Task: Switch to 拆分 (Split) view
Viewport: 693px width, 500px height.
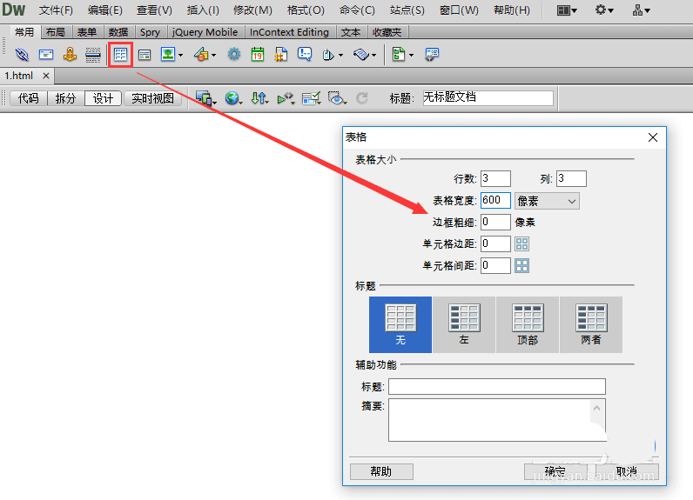Action: (x=65, y=98)
